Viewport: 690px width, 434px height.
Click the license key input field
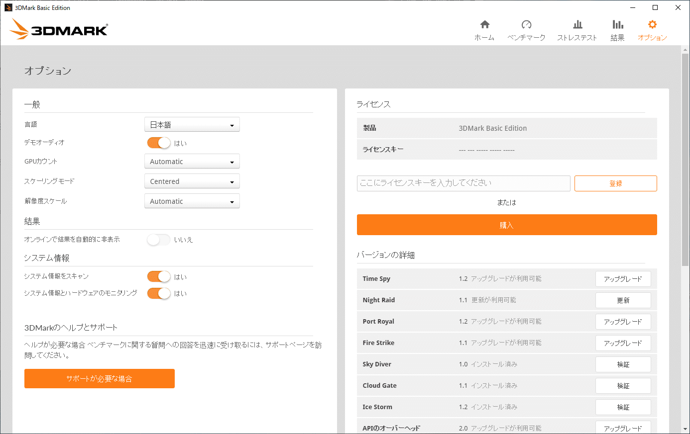[x=463, y=183]
